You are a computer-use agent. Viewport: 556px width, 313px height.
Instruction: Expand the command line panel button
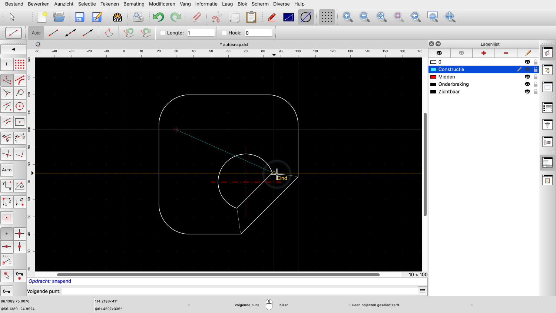pyautogui.click(x=422, y=291)
